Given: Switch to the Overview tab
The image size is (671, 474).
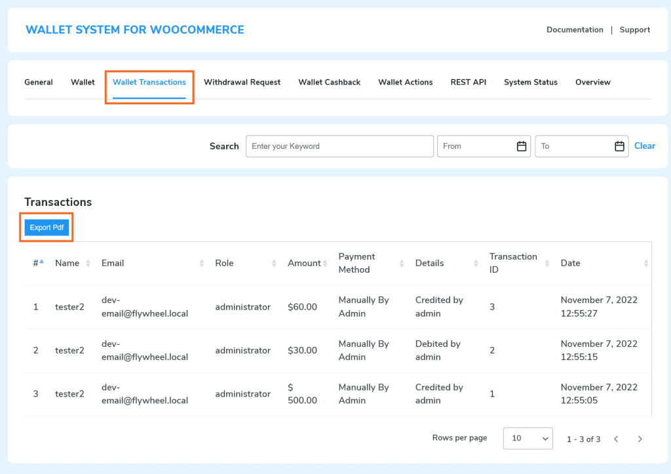Looking at the screenshot, I should tap(592, 82).
